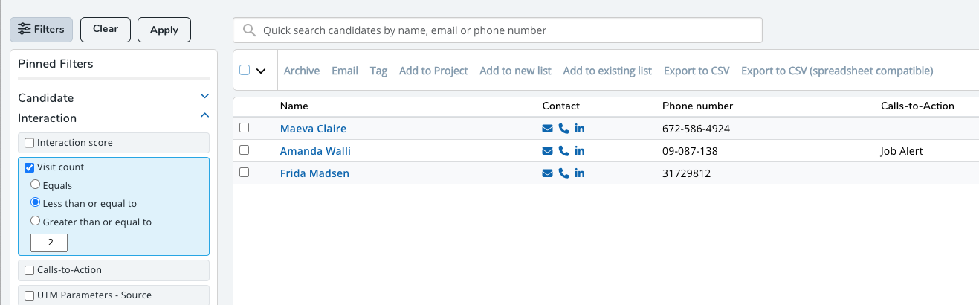This screenshot has width=979, height=305.
Task: Click Export to CSV action
Action: coord(697,71)
